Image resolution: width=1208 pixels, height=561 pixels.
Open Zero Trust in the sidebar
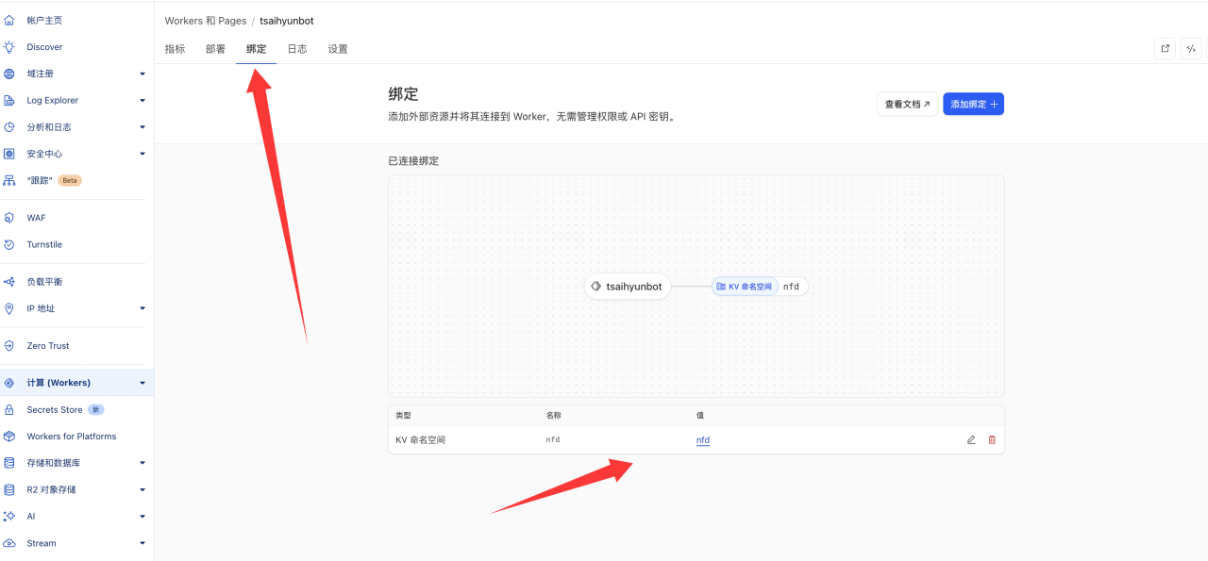click(x=47, y=346)
